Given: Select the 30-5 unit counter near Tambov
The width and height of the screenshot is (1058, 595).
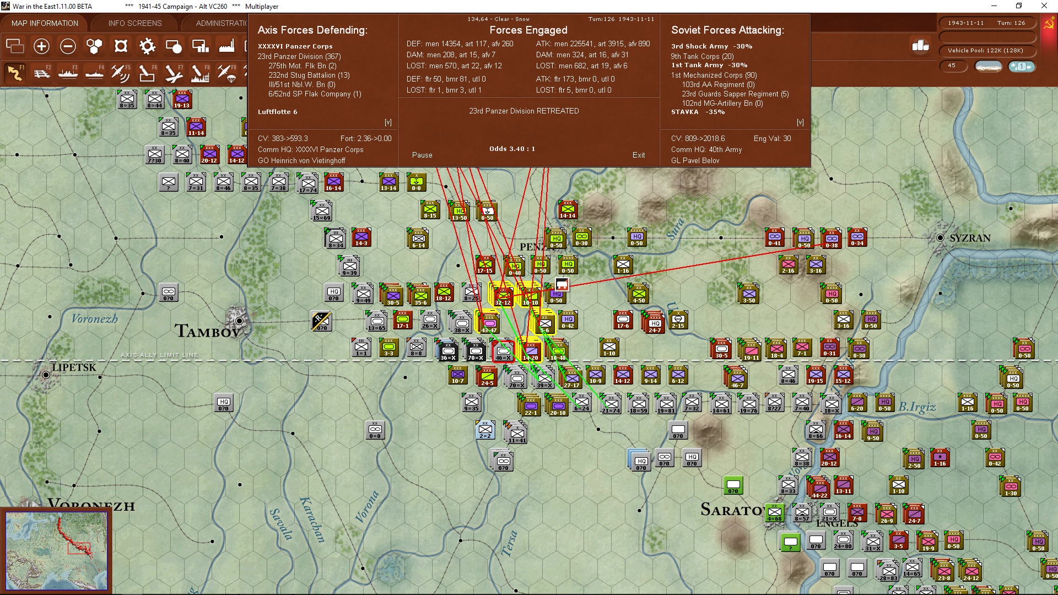Looking at the screenshot, I should [392, 295].
